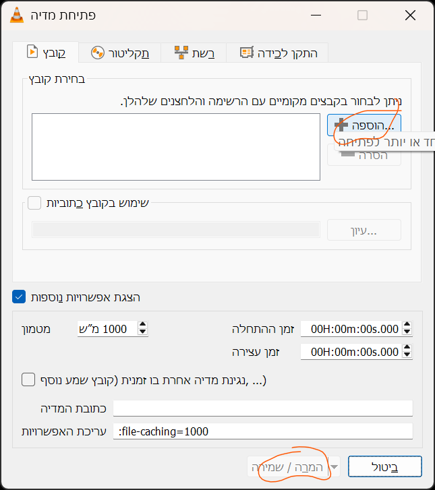The width and height of the screenshot is (435, 490).
Task: Select the File tab play-file icon
Action: [32, 52]
